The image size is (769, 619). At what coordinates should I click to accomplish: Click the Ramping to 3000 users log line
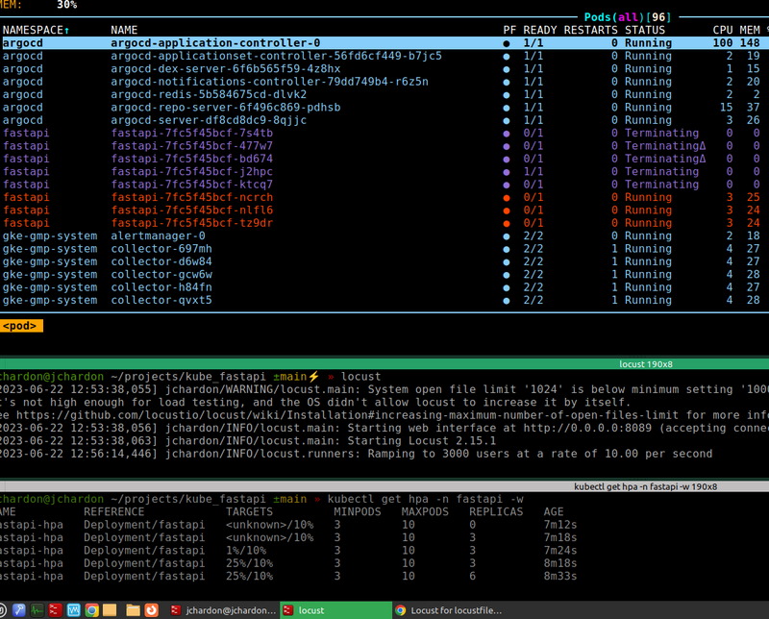(x=356, y=454)
